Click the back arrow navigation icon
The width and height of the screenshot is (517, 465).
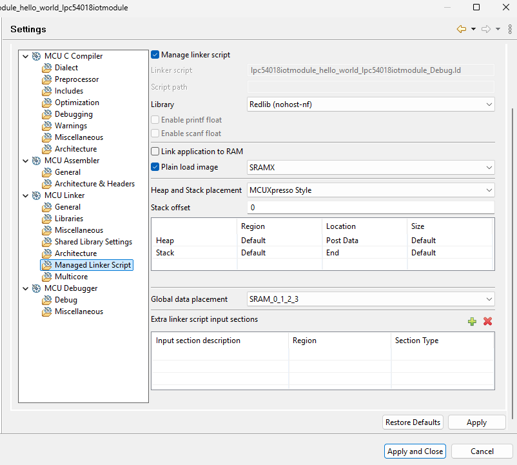[x=462, y=29]
